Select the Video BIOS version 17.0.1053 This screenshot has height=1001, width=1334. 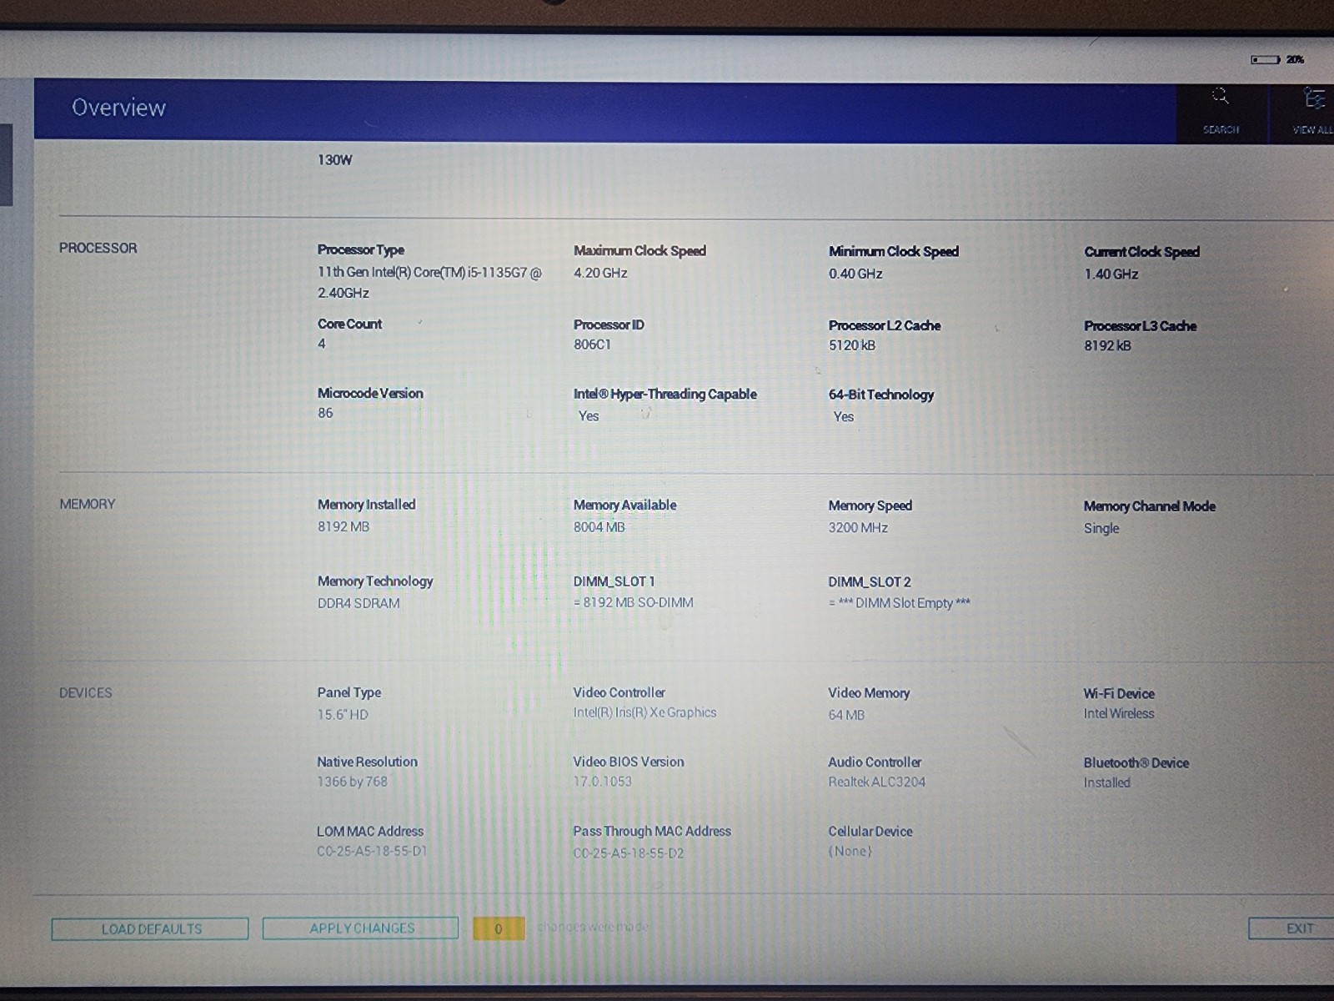coord(602,782)
